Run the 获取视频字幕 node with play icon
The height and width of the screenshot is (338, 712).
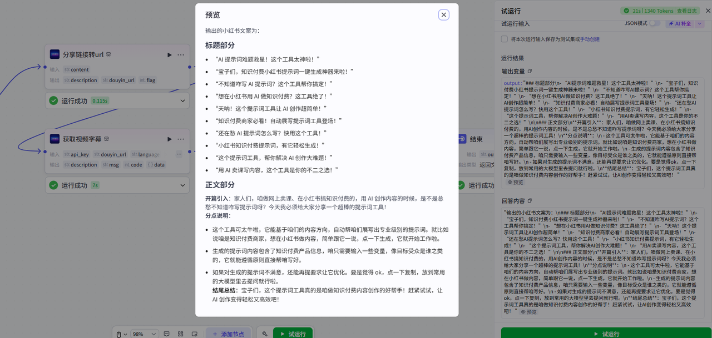pos(170,139)
